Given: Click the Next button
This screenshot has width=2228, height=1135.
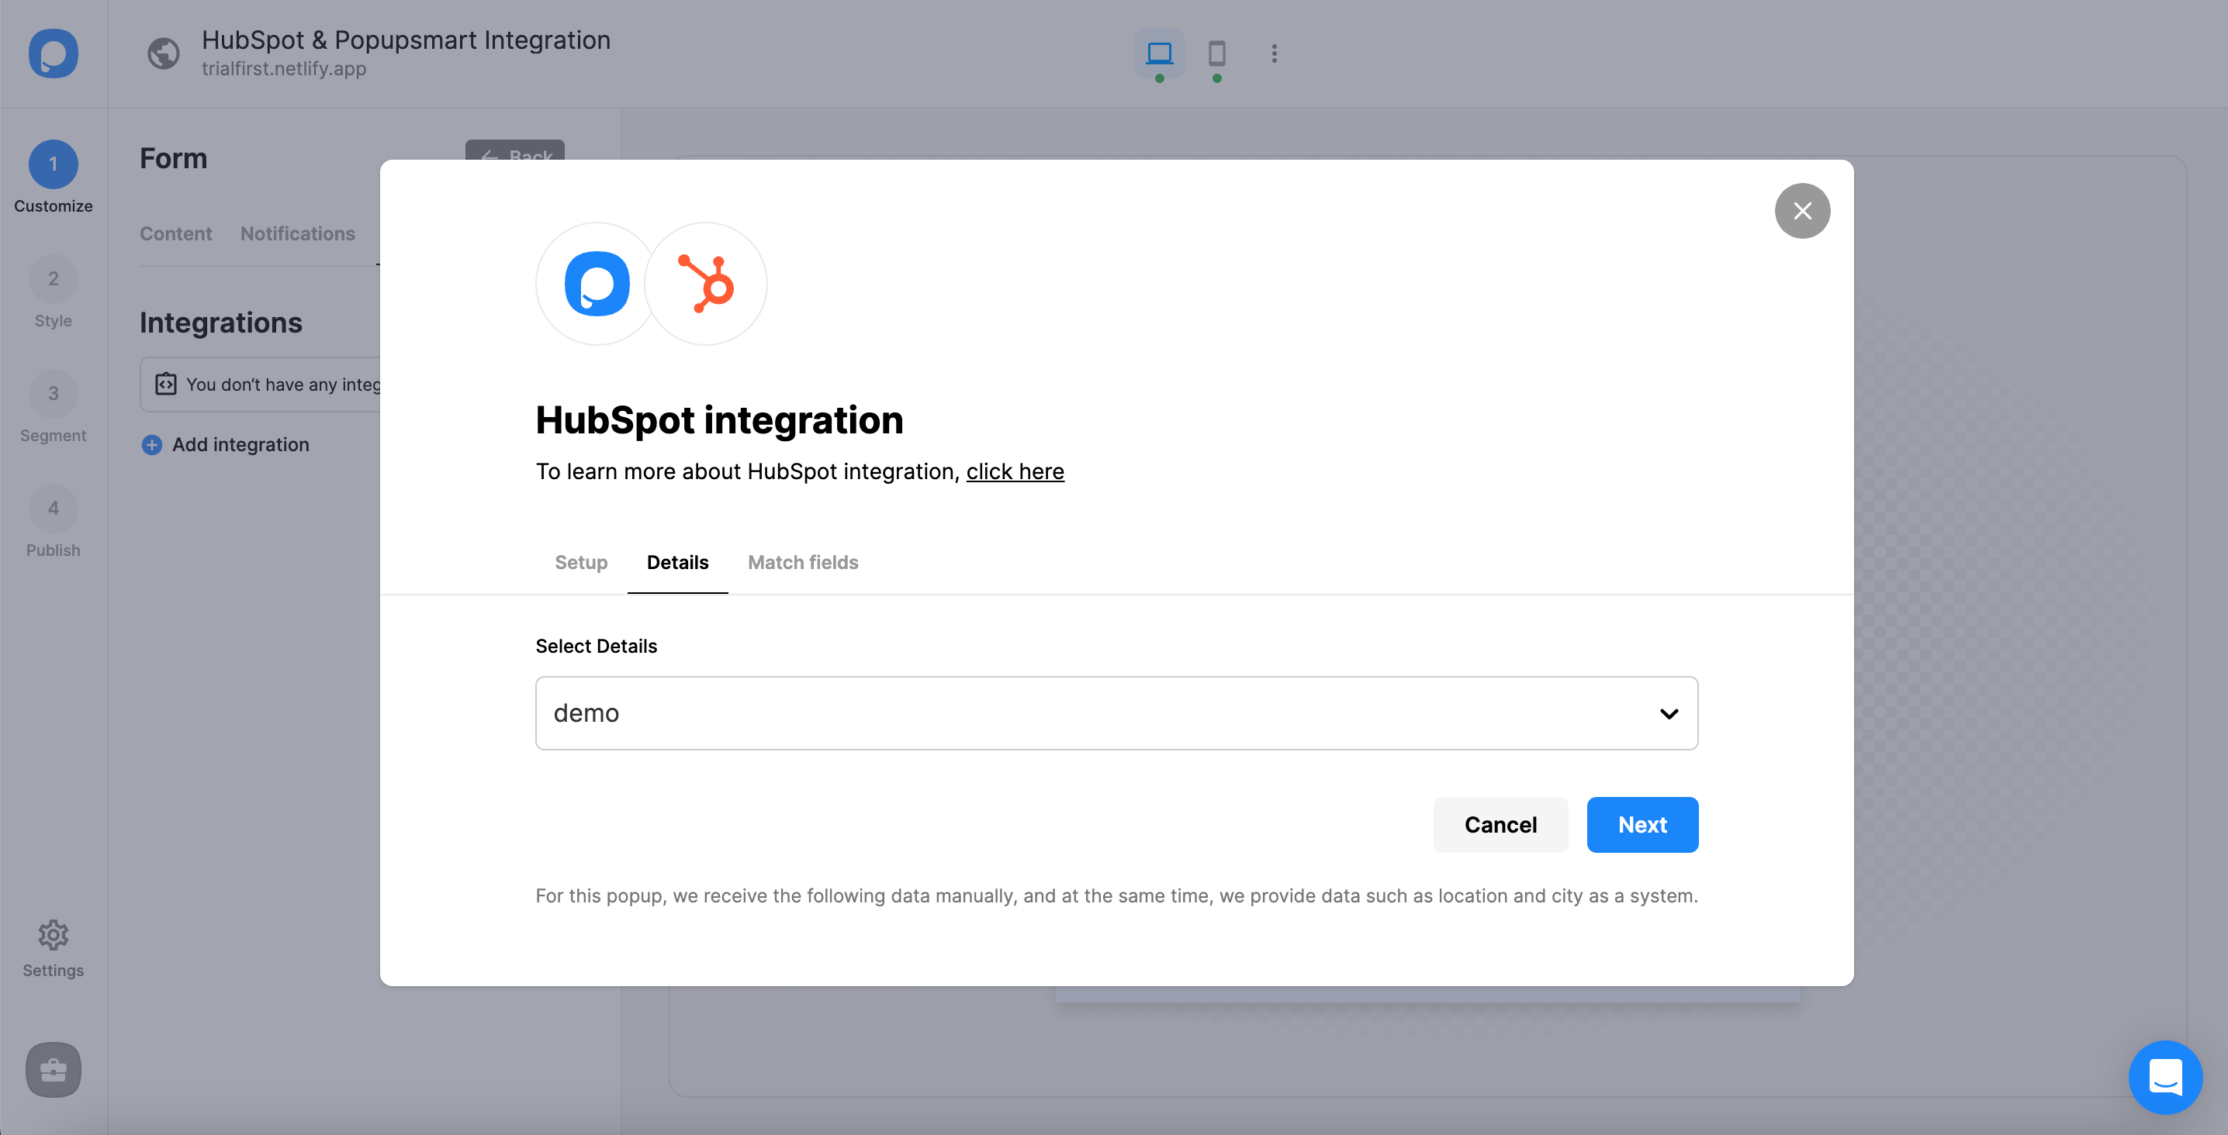Looking at the screenshot, I should pyautogui.click(x=1642, y=824).
